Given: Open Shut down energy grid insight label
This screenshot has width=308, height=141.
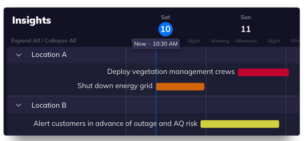Looking at the screenshot, I should click(x=115, y=86).
